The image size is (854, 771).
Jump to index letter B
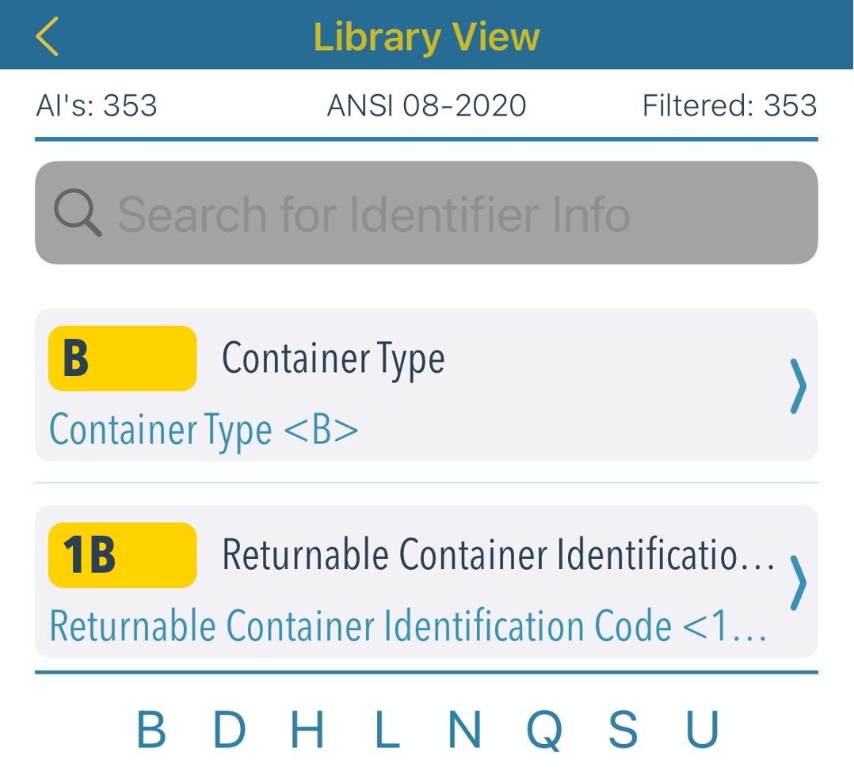click(x=151, y=730)
